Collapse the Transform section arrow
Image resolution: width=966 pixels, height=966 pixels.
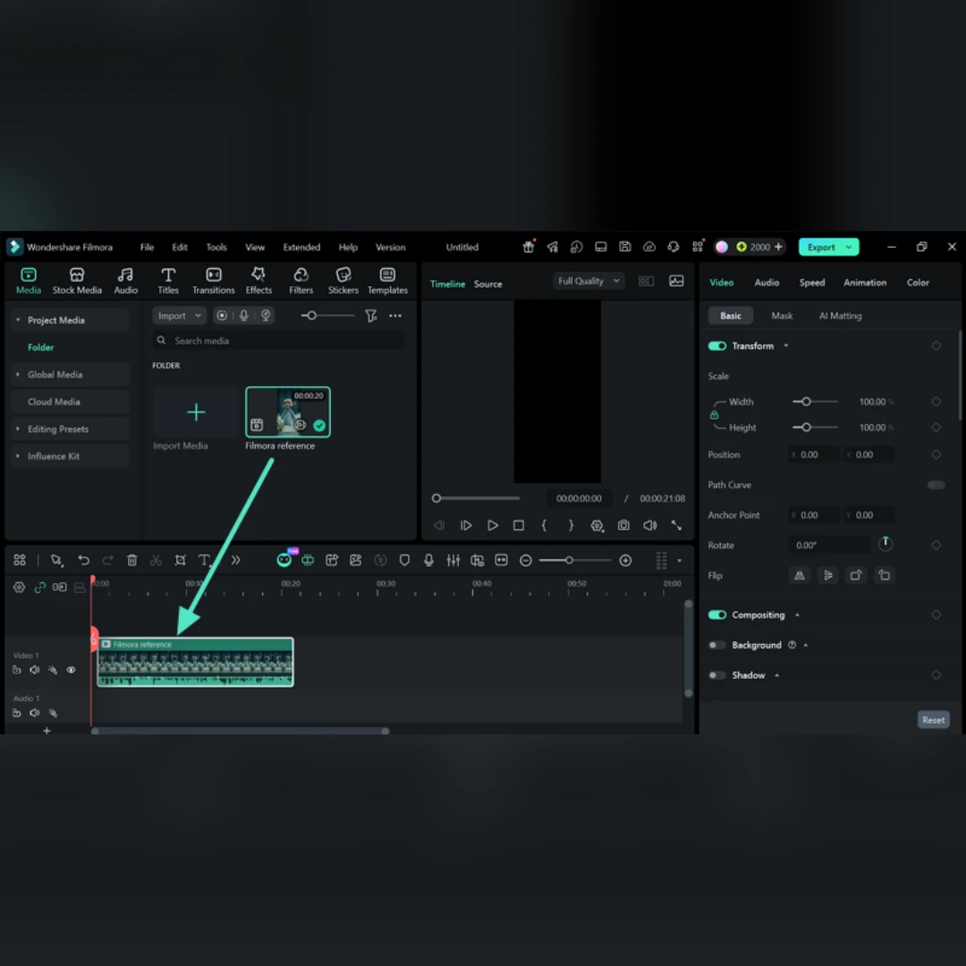pos(786,346)
